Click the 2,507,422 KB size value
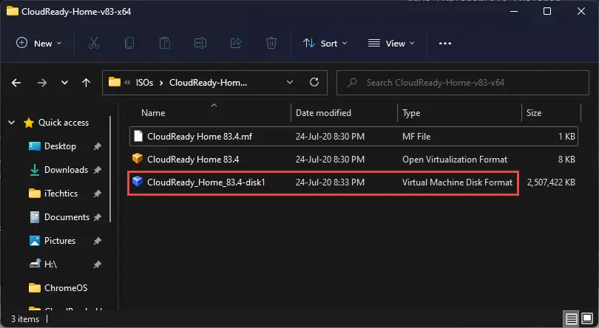Viewport: 599px width, 328px height. click(x=551, y=182)
